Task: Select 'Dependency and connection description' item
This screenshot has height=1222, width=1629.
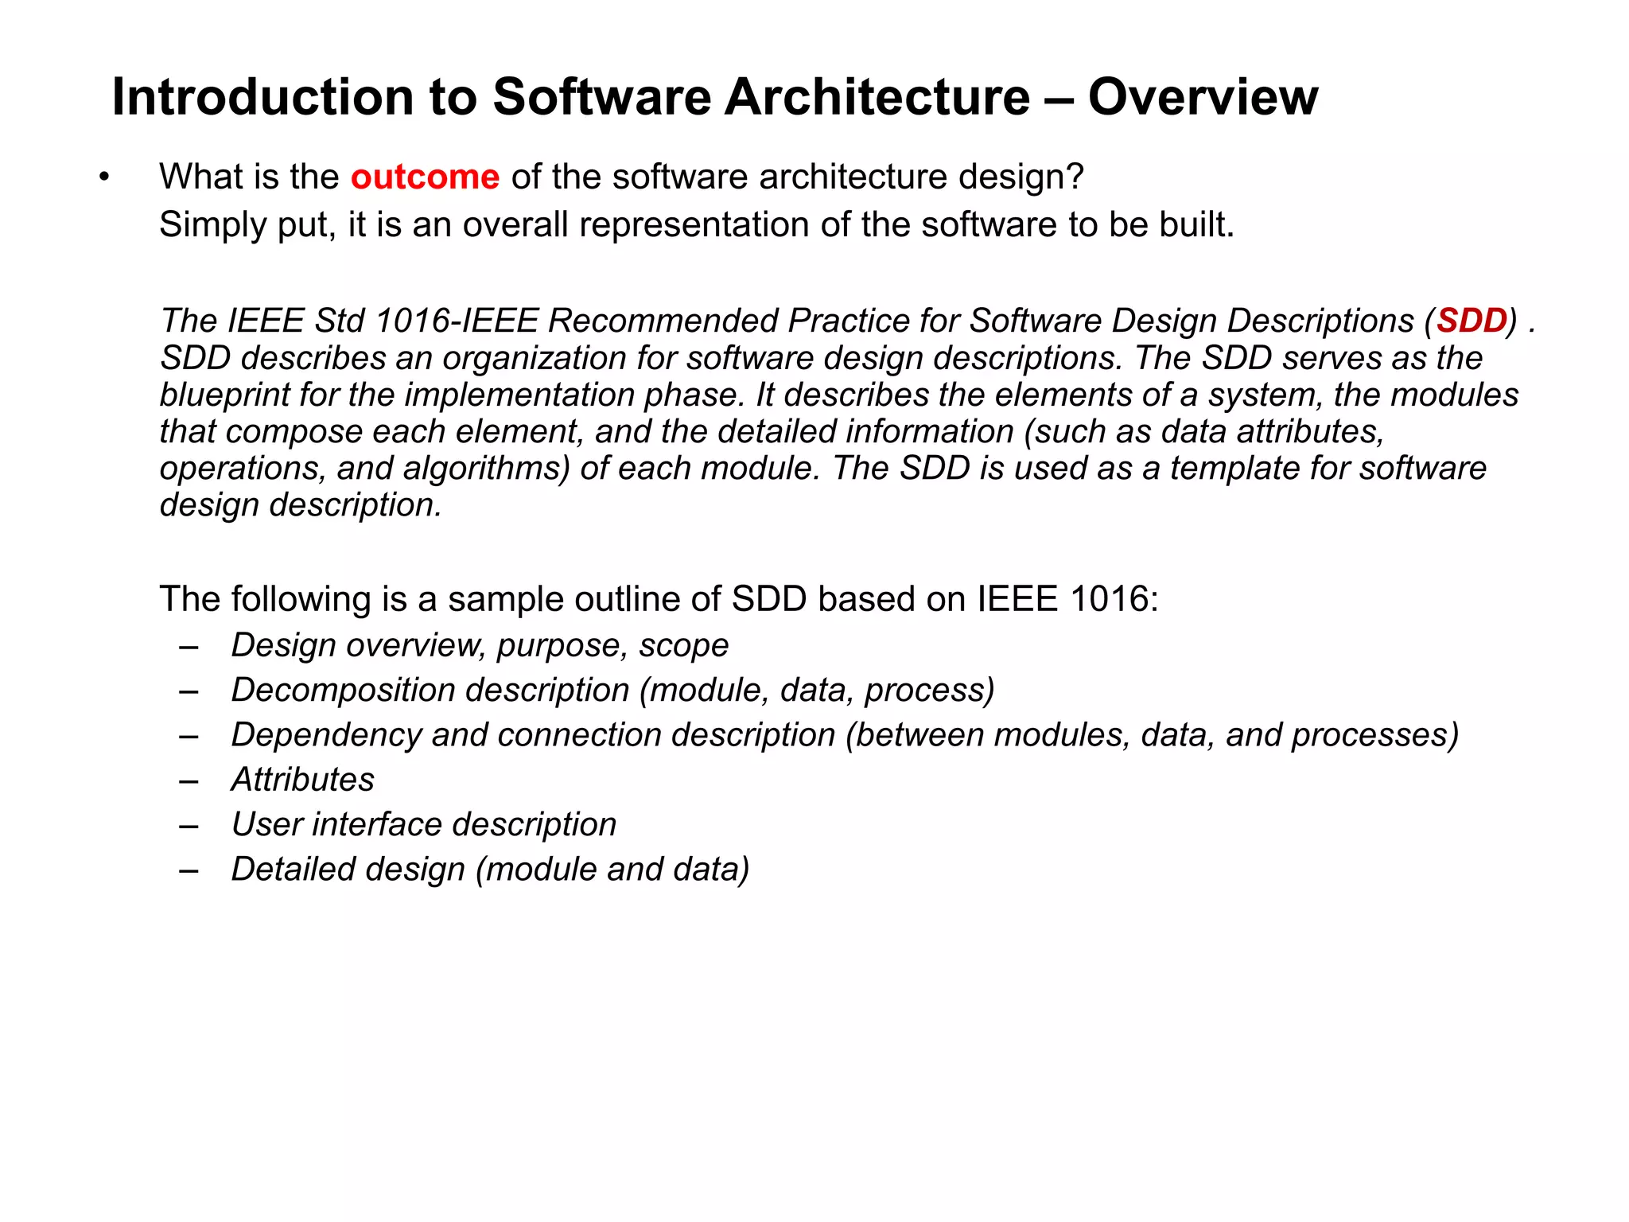Action: tap(845, 735)
